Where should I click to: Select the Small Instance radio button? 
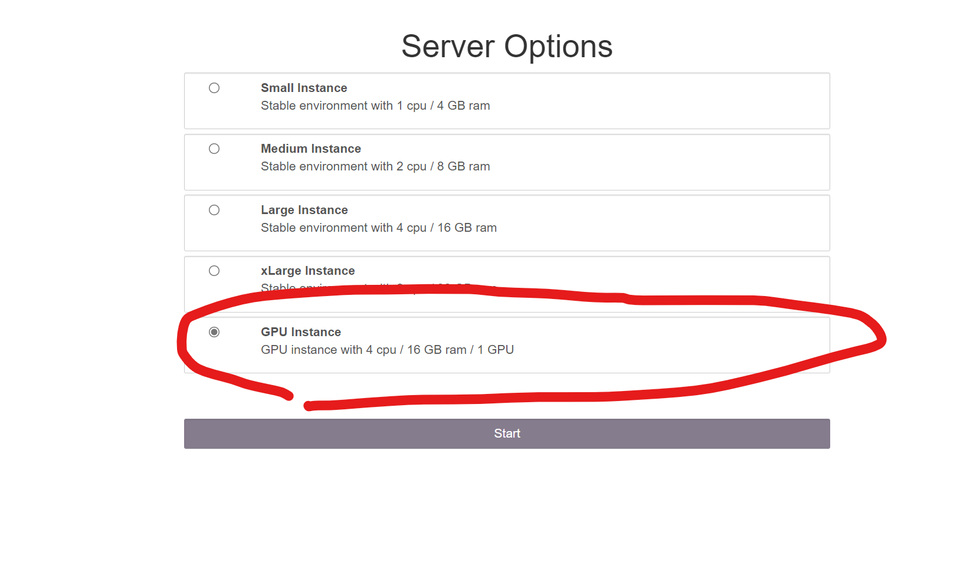214,88
